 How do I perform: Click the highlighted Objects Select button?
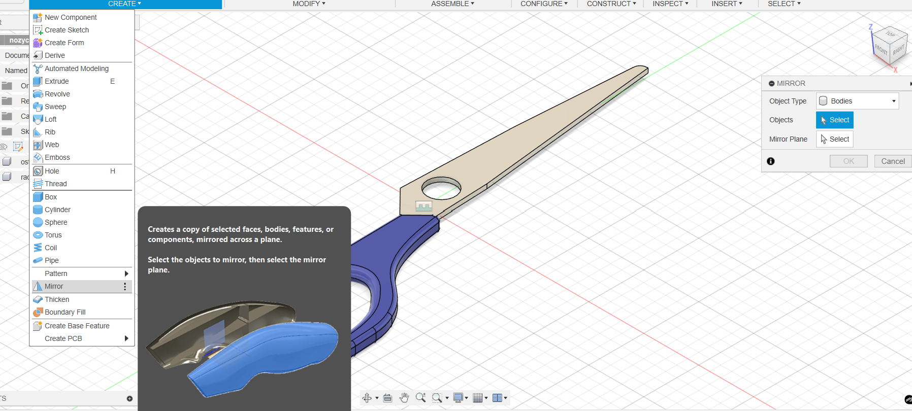pos(834,120)
